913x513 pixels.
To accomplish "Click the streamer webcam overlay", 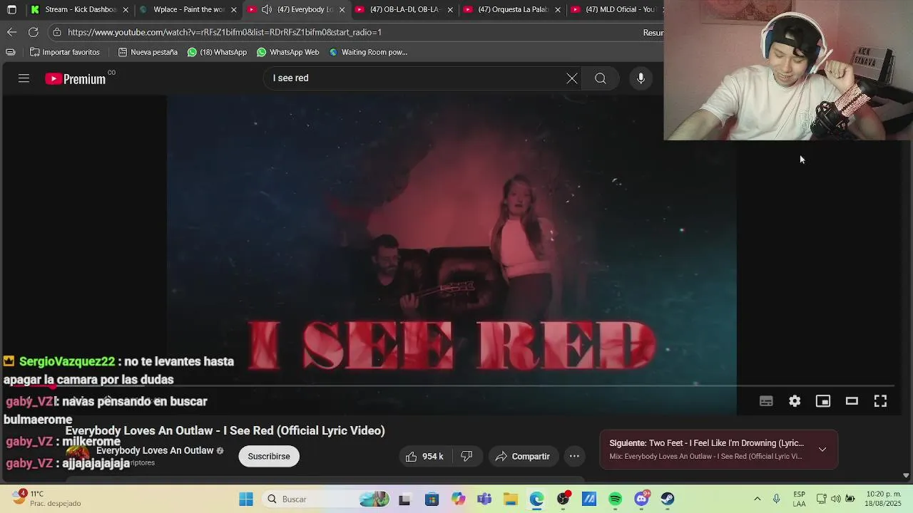I will pos(788,70).
